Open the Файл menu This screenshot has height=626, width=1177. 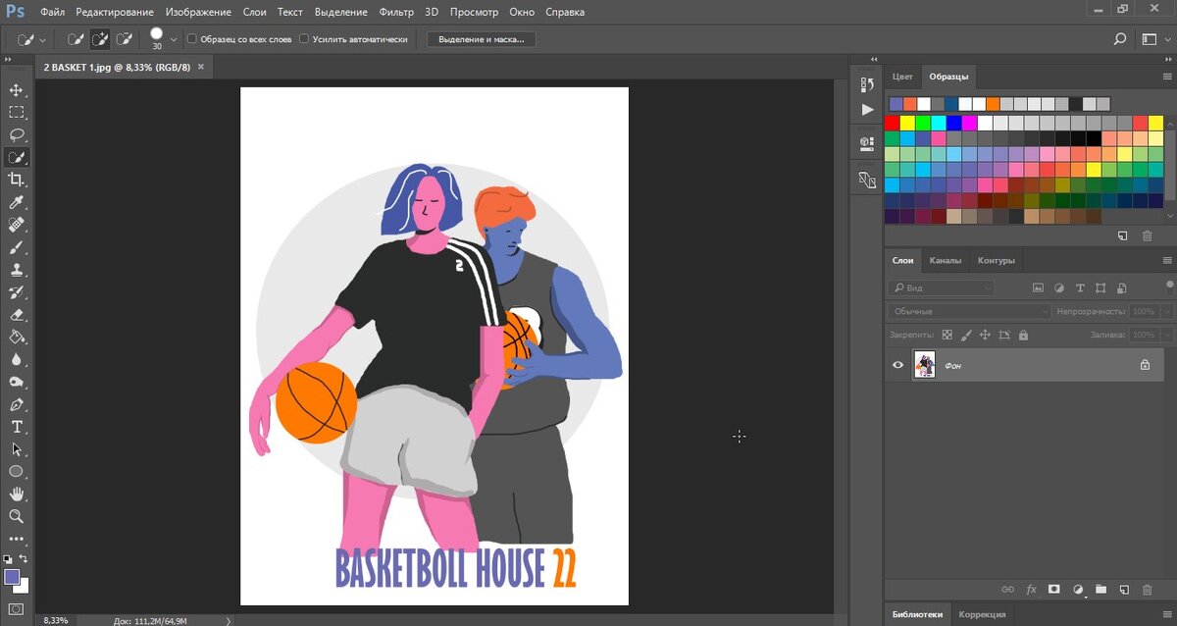click(x=54, y=13)
